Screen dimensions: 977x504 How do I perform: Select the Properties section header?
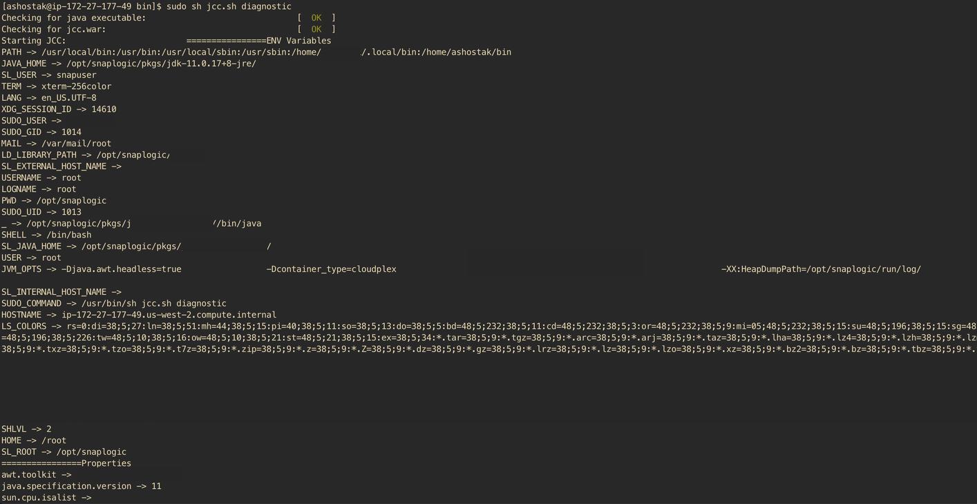click(66, 463)
